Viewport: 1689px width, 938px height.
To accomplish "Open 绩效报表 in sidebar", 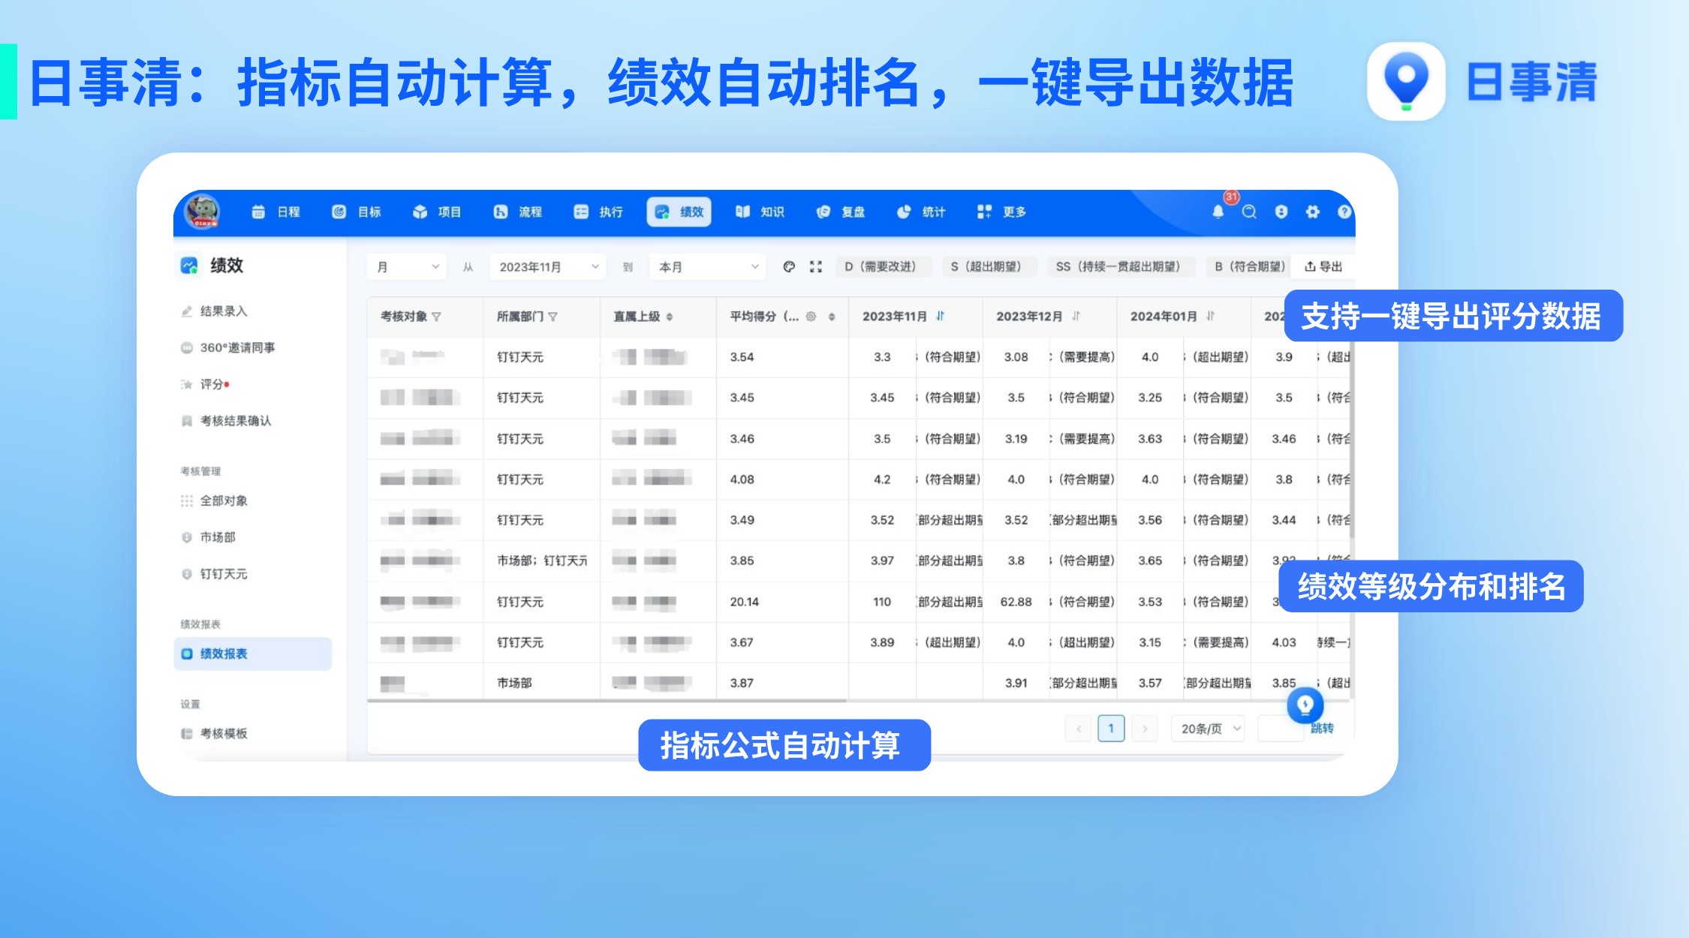I will [x=253, y=654].
